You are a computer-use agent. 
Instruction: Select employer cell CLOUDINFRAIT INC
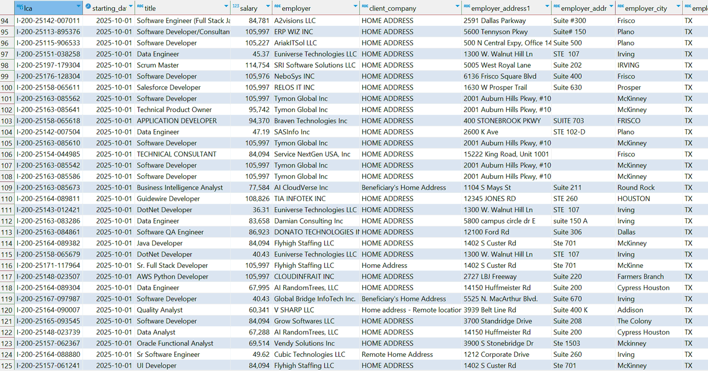[x=316, y=277]
